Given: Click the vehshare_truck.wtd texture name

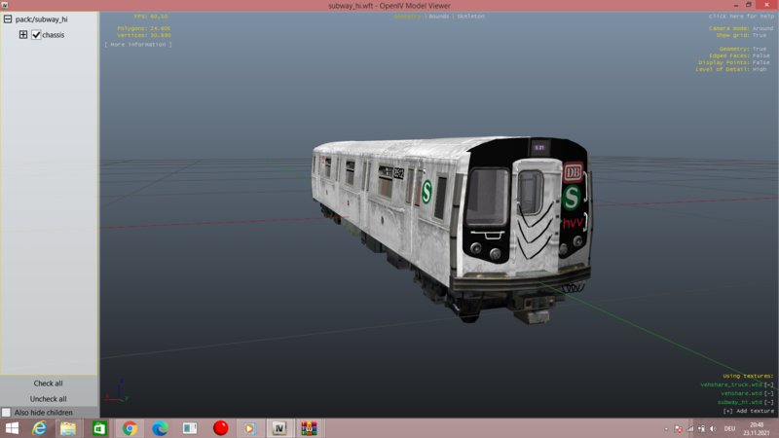Looking at the screenshot, I should (x=731, y=384).
